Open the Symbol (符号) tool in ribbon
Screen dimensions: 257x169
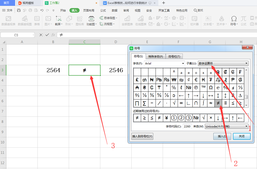[234, 21]
